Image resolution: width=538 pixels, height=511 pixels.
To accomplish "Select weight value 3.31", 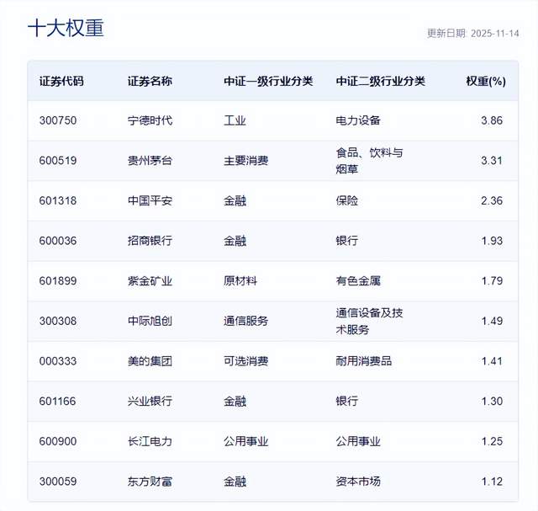I will pos(492,161).
